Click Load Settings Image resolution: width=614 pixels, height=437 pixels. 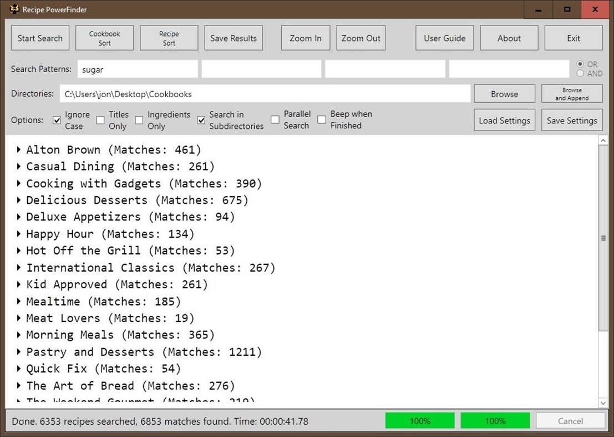coord(504,120)
